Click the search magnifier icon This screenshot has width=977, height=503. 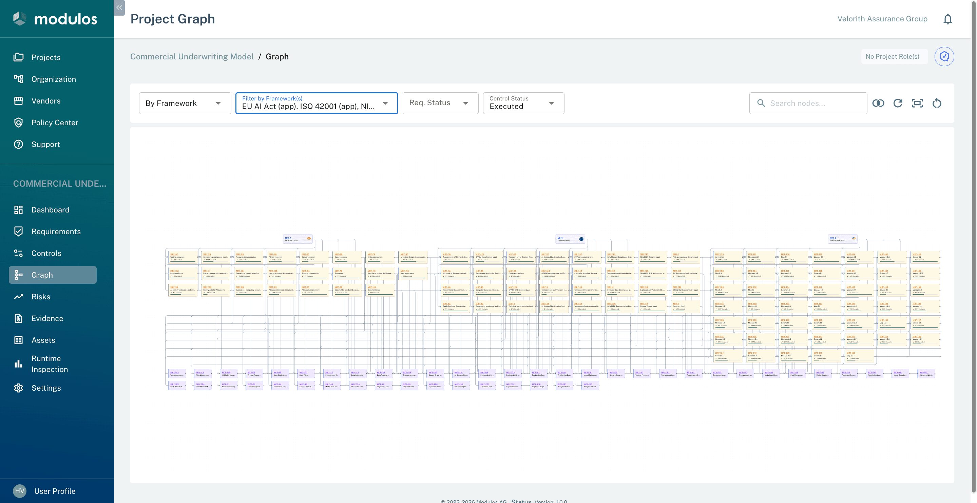[x=761, y=103]
